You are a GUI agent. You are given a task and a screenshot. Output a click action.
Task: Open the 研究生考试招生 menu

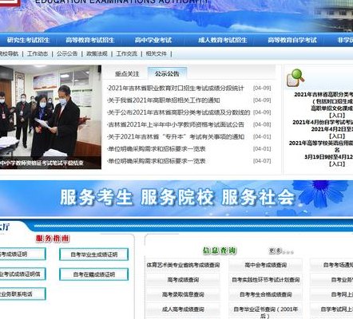[28, 40]
